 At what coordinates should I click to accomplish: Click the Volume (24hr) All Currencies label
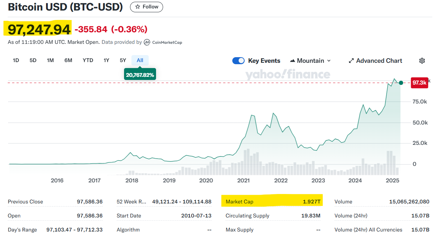368,230
